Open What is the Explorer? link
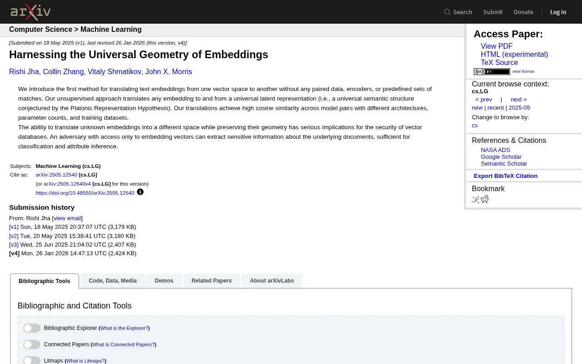Viewport: 582px width, 364px height. point(124,328)
